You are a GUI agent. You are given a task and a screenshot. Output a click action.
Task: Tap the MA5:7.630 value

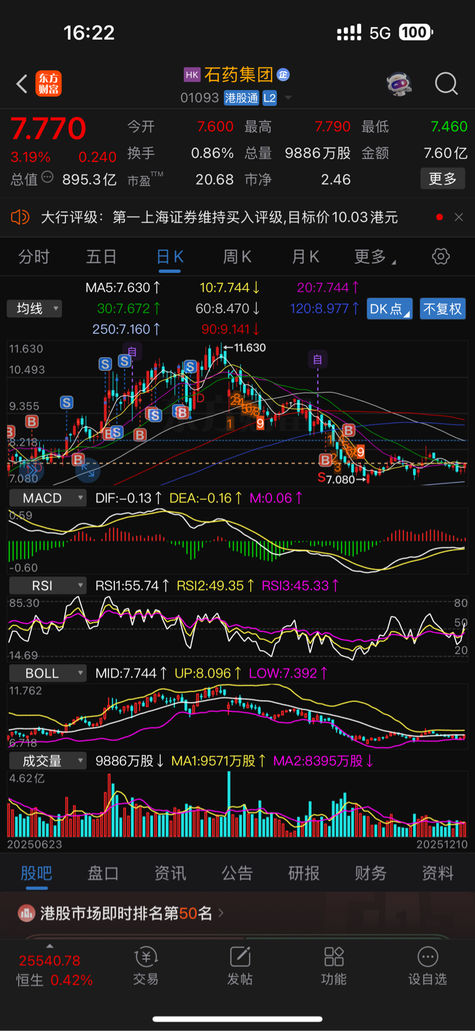(123, 287)
